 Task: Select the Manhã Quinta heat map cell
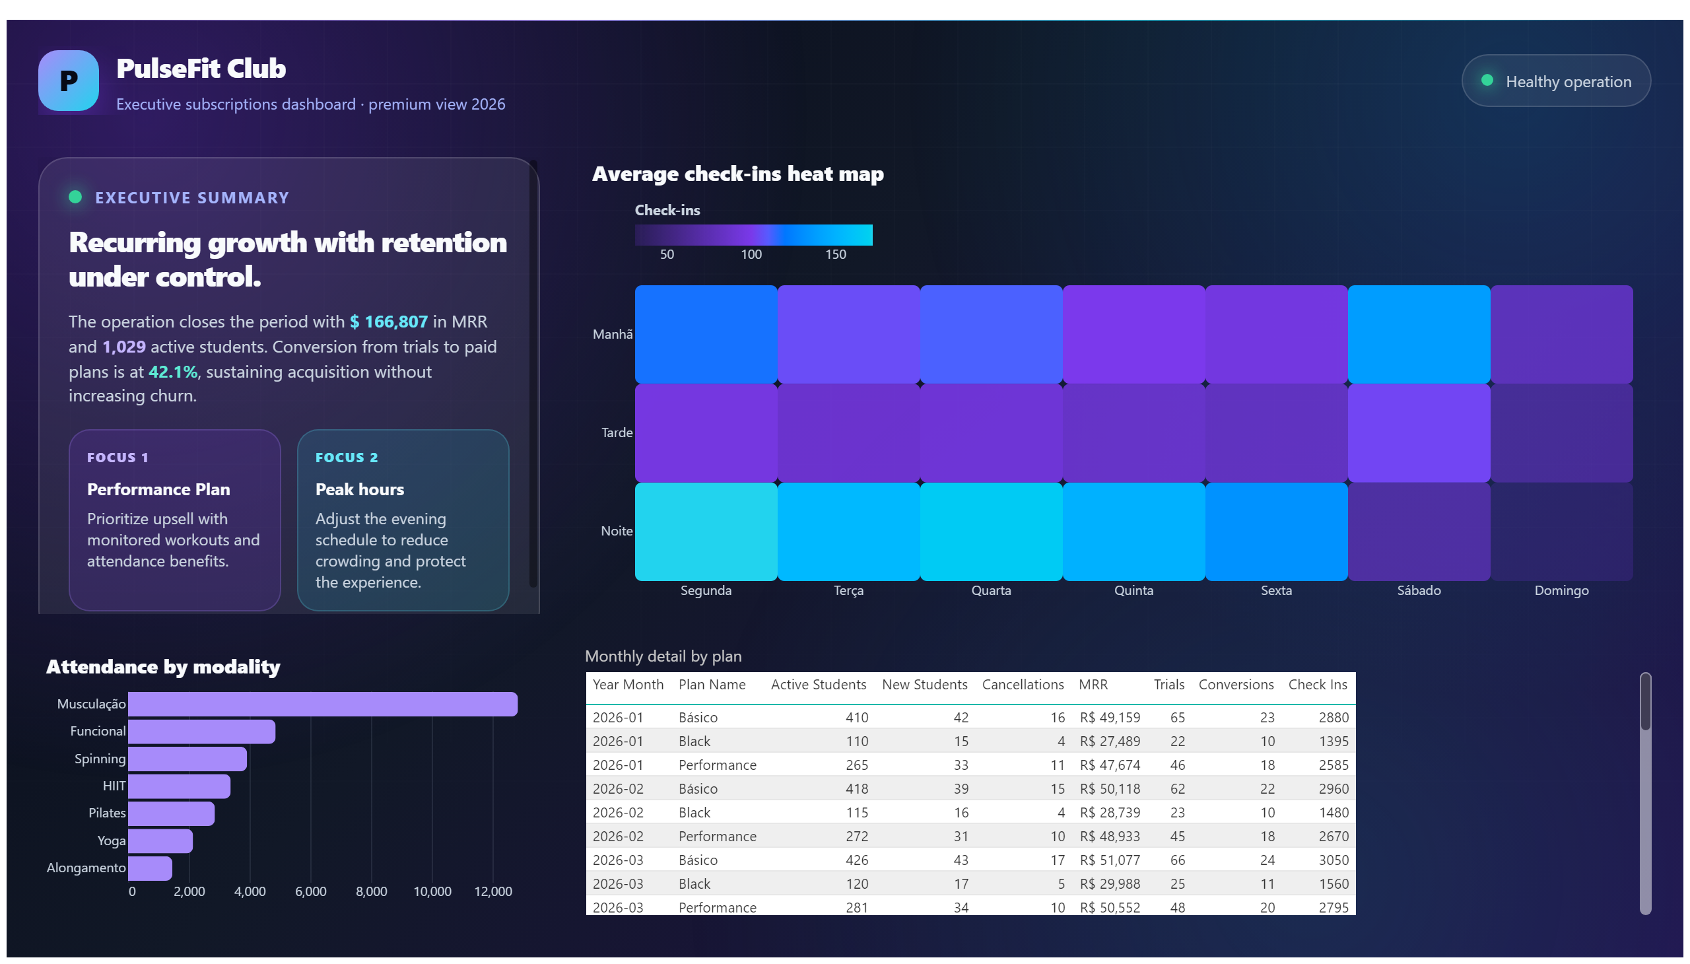(1133, 334)
